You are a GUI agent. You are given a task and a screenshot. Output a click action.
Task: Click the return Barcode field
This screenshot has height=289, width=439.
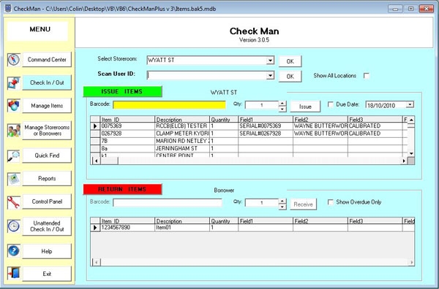click(x=168, y=203)
